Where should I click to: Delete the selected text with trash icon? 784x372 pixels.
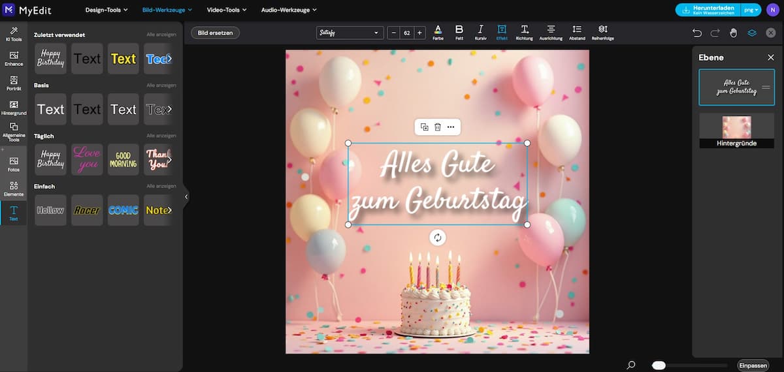438,127
